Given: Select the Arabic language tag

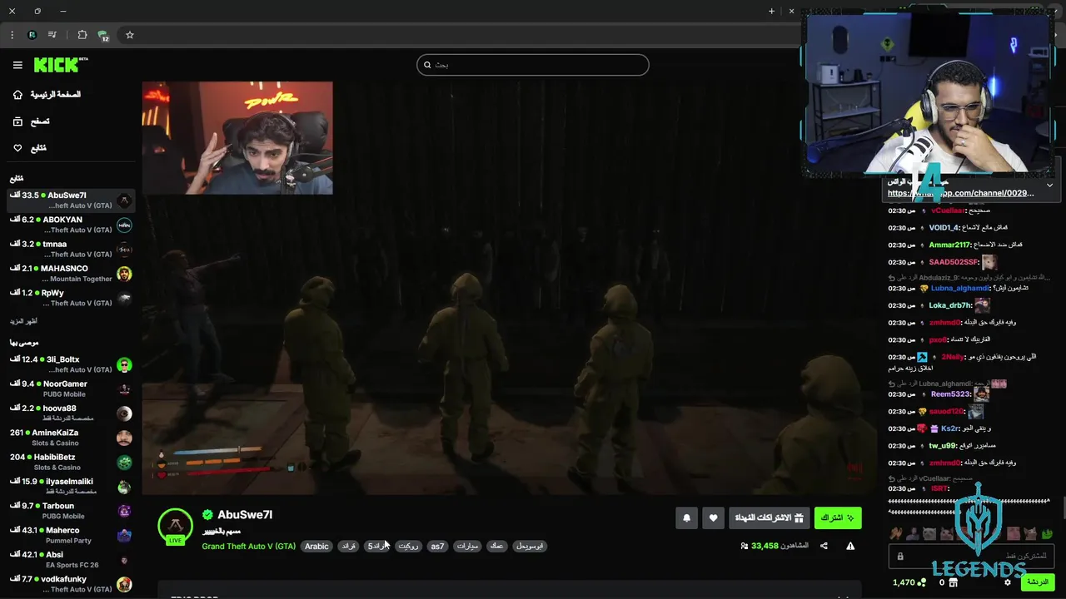Looking at the screenshot, I should (x=316, y=547).
